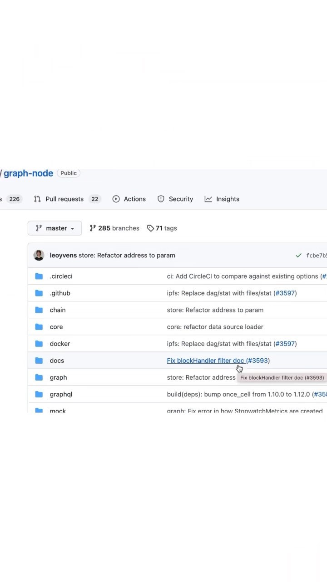The image size is (327, 582).
Task: Open the Pull requests tab
Action: coord(64,199)
